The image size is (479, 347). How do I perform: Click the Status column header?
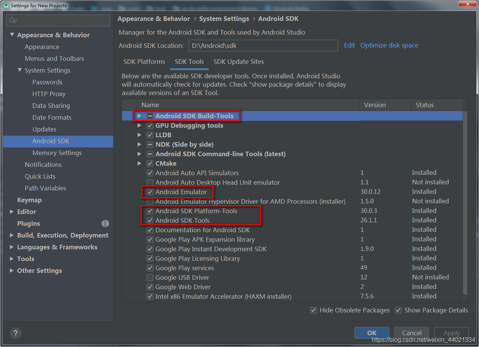[x=437, y=105]
